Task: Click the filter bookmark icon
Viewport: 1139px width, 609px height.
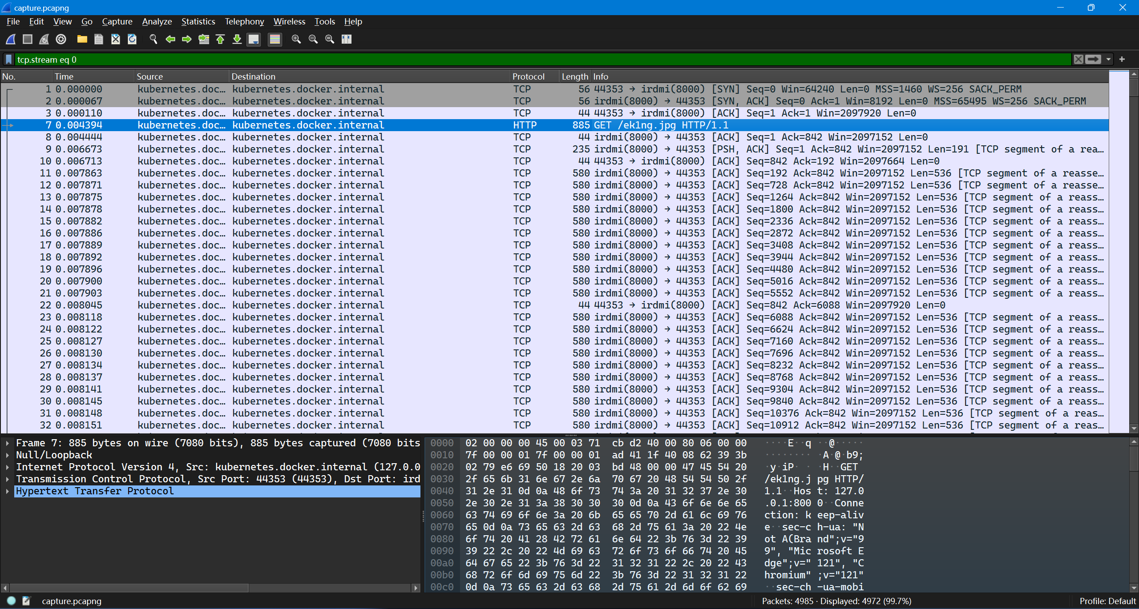Action: 8,60
